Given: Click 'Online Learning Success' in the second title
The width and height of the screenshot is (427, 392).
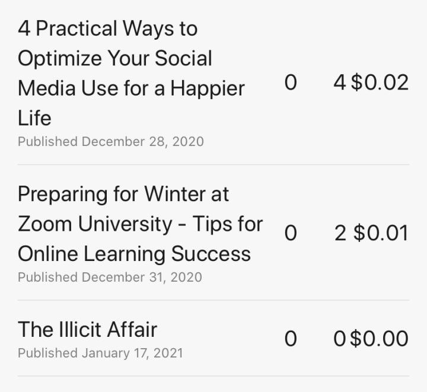Looking at the screenshot, I should click(134, 254).
